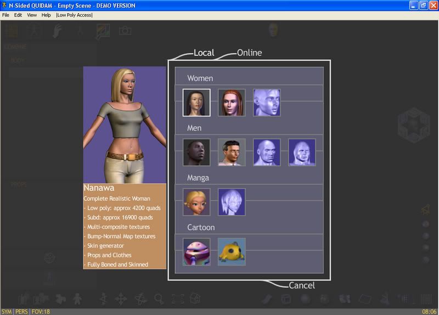Pick the blue untextured head under Women

coord(267,103)
